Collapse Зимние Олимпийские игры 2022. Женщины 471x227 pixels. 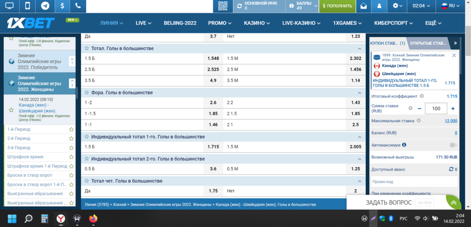pyautogui.click(x=72, y=83)
